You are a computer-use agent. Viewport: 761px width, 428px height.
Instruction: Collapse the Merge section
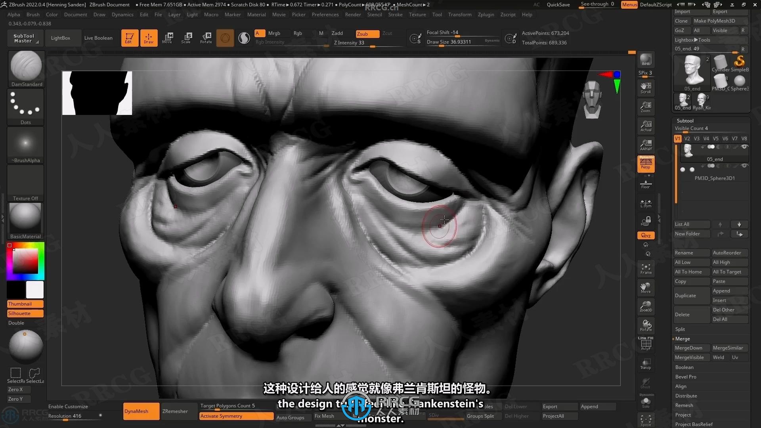point(683,339)
